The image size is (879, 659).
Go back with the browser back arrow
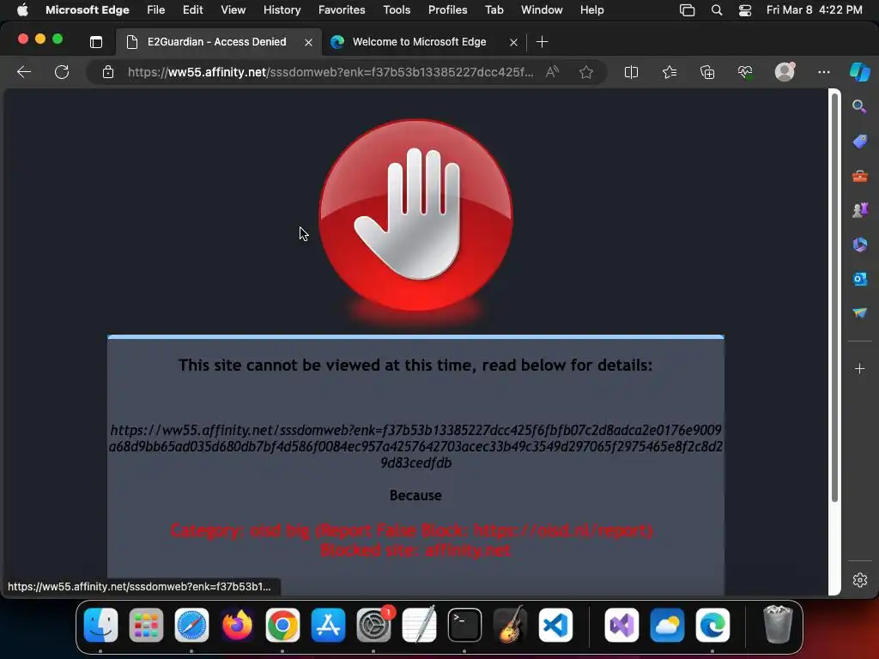(x=24, y=72)
